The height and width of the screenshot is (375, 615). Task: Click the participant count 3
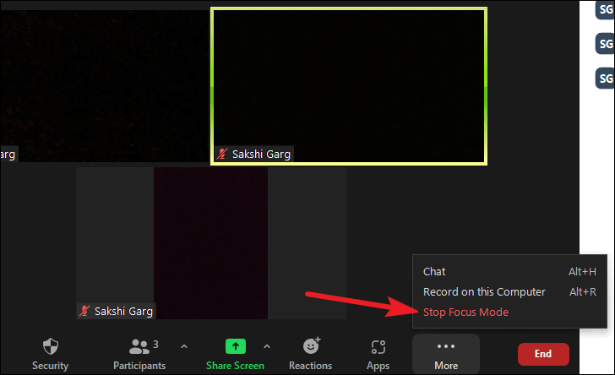point(155,345)
